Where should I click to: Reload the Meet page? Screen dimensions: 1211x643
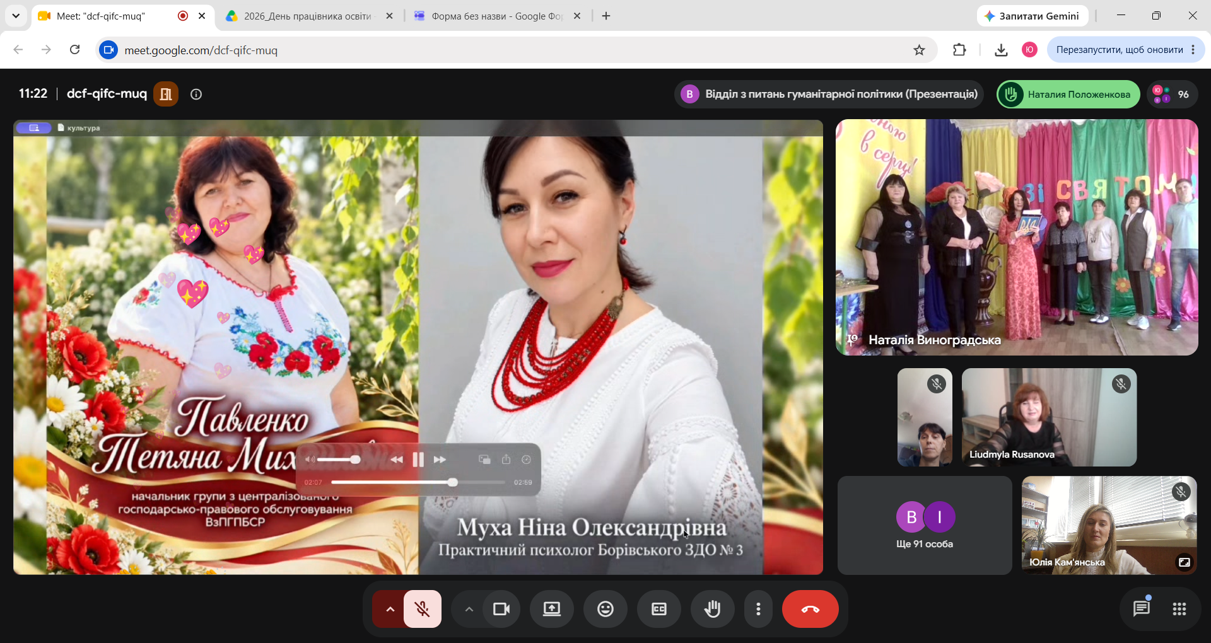74,50
